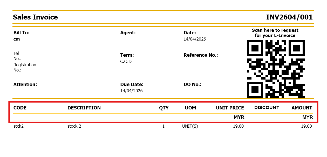The image size is (327, 157).
Task: Select item code "stck2"
Action: tap(18, 126)
